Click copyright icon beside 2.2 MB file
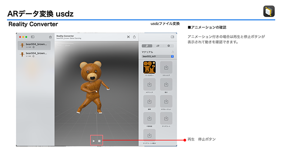Screen dimensions: 281x158 [33, 47]
